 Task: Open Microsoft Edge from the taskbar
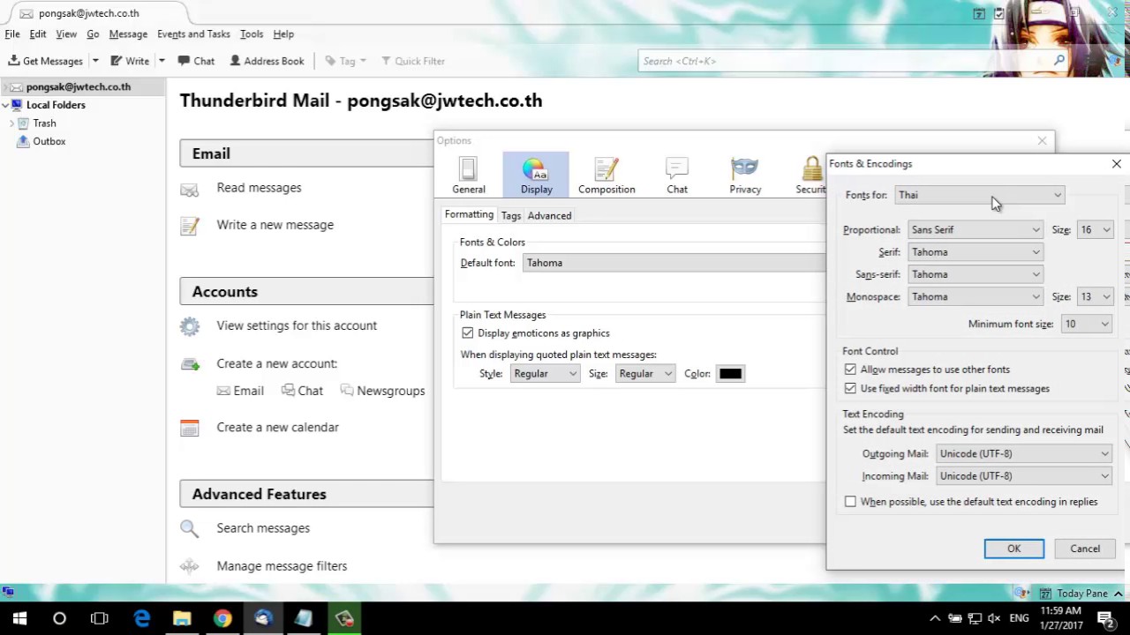coord(141,618)
